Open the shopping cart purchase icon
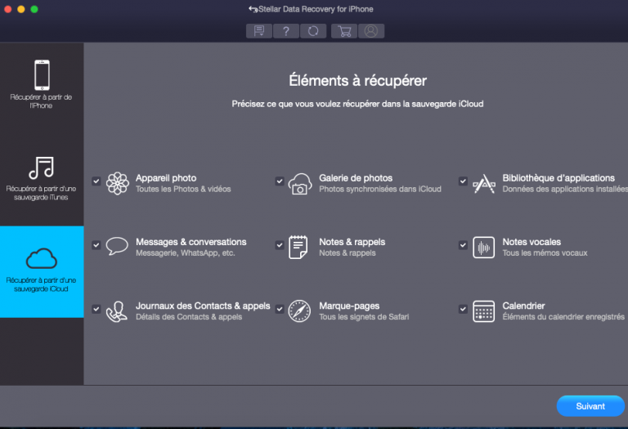 point(344,31)
